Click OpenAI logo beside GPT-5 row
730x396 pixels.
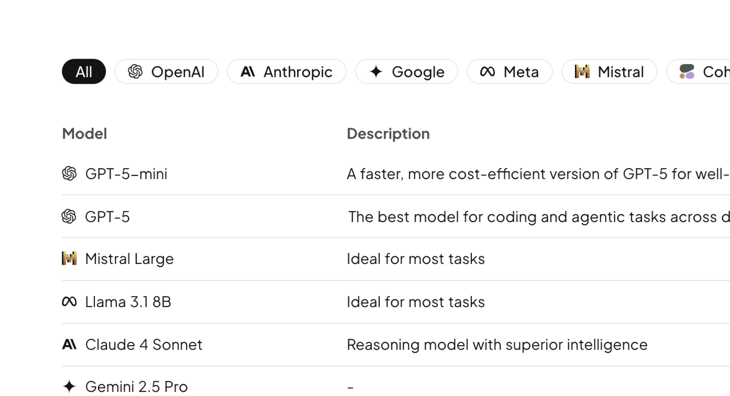(69, 216)
